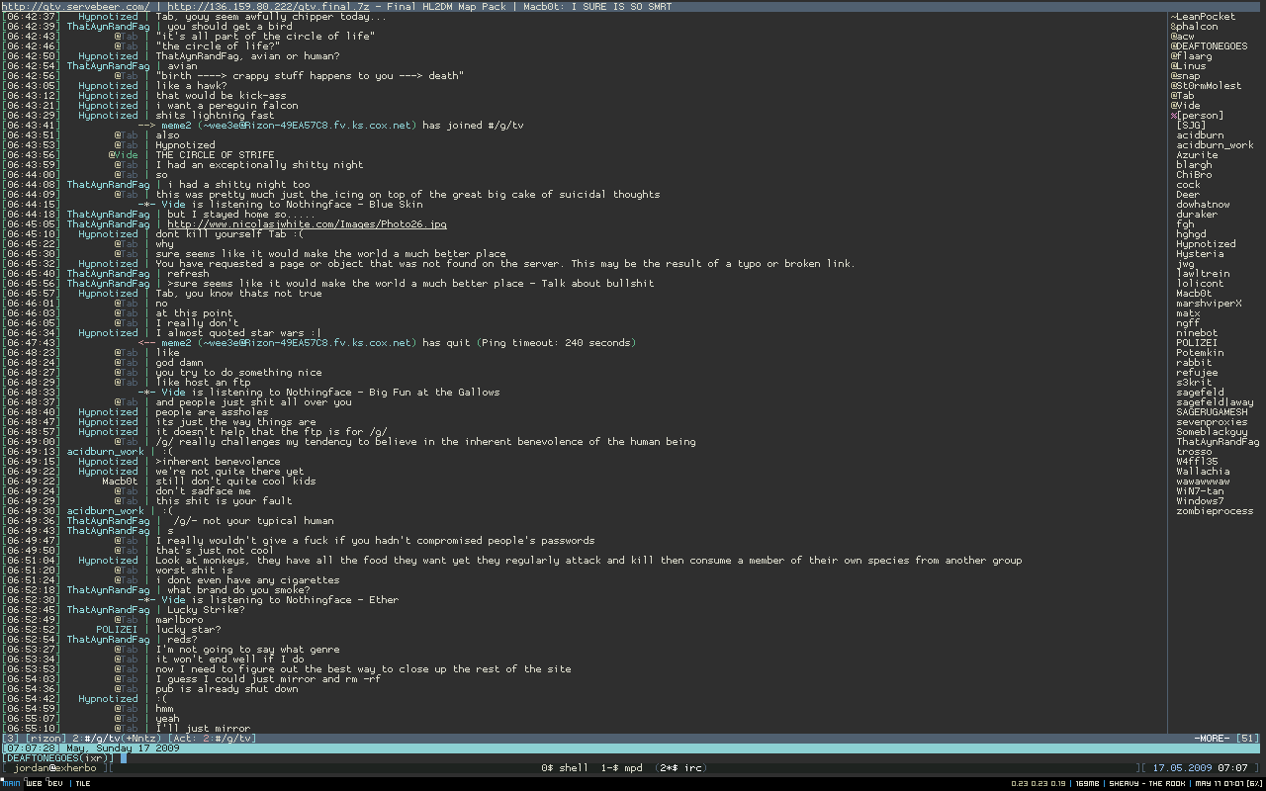Select ninebot in the nick list
1266x791 pixels.
[x=1197, y=333]
